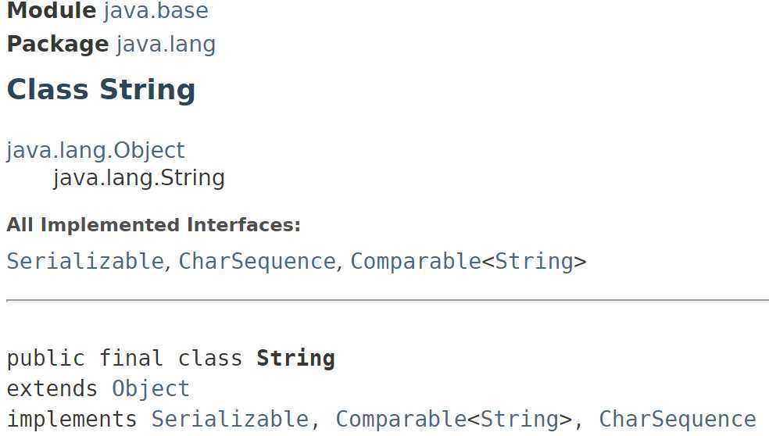Click the implements keyword in the declaration
Screen dimensions: 769x436
click(72, 420)
